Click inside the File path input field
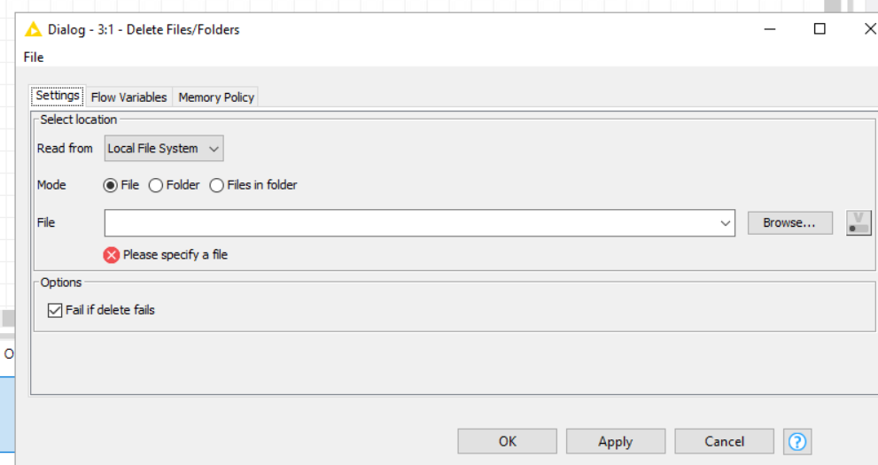This screenshot has height=465, width=878. [412, 223]
